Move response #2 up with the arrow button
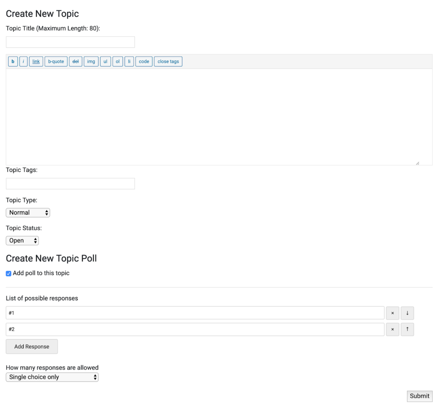The image size is (440, 407). 407,329
